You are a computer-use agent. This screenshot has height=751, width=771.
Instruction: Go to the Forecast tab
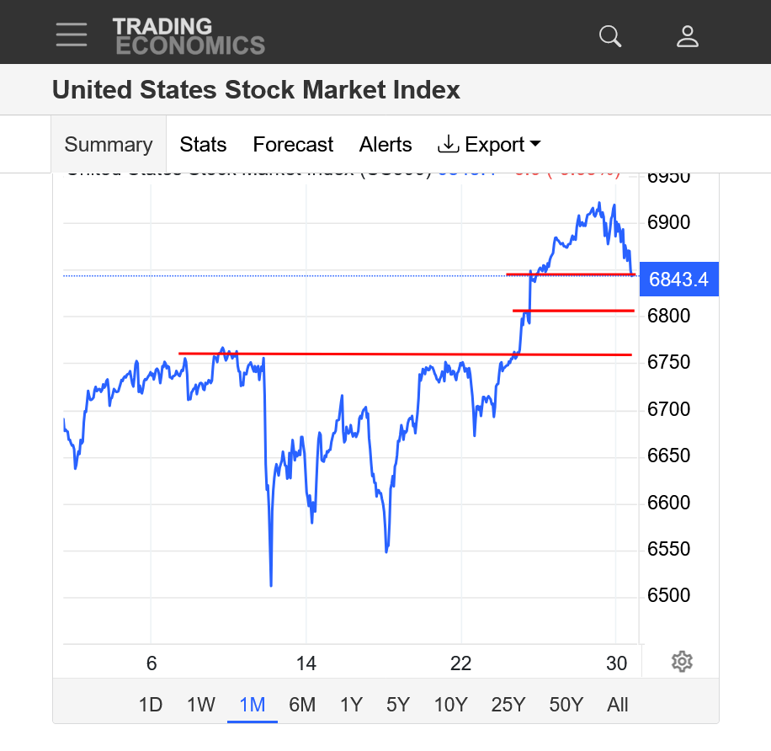click(x=293, y=145)
